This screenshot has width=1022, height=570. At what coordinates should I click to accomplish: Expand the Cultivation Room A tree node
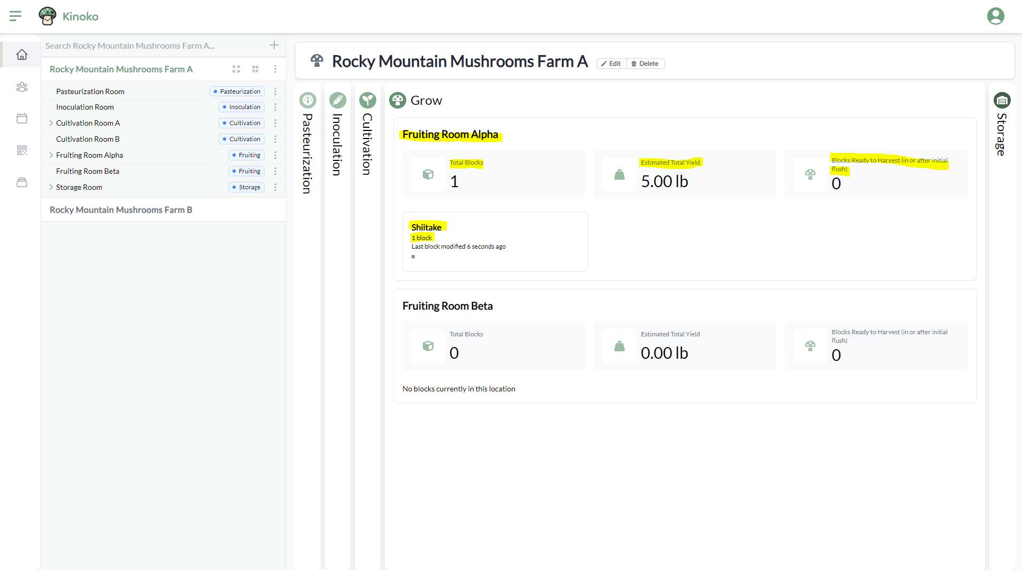coord(51,123)
